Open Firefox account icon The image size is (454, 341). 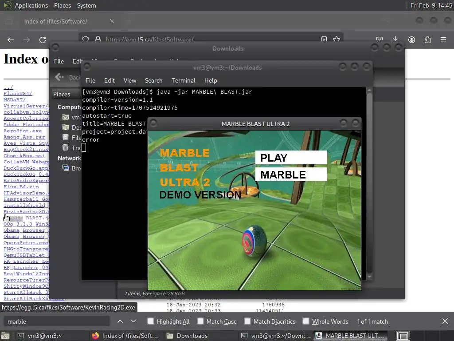coord(411,40)
